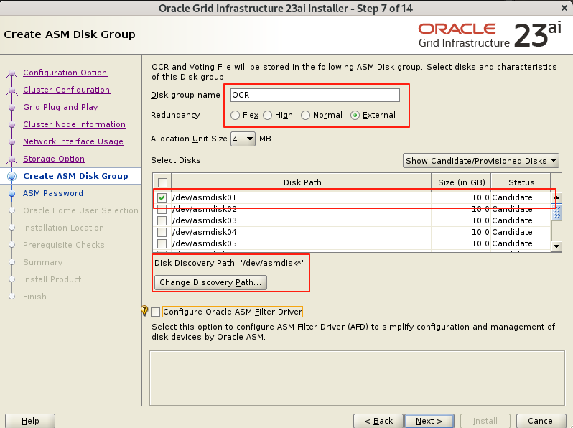
Task: Go to Grid Plug and Play step
Action: coord(60,107)
